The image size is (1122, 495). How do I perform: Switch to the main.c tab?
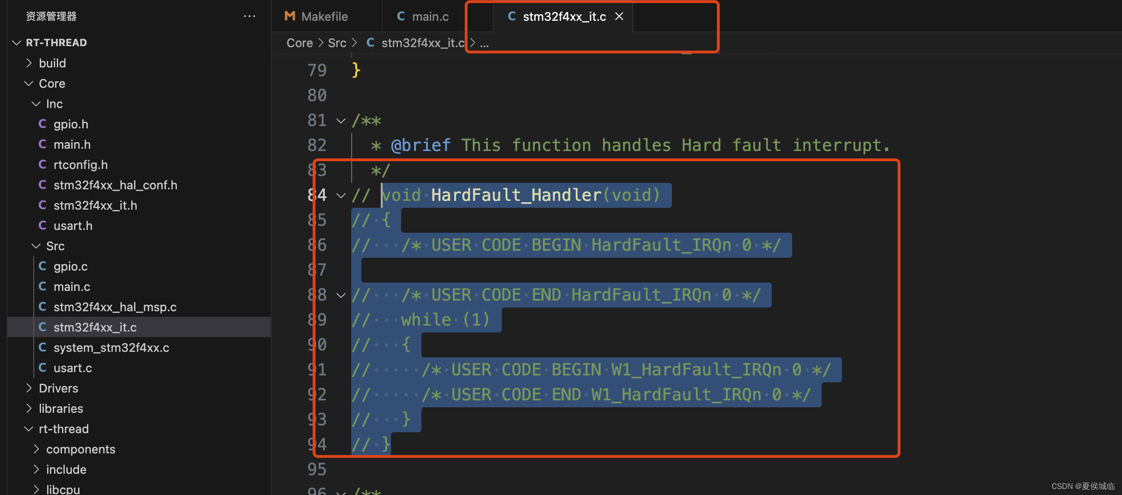point(430,16)
